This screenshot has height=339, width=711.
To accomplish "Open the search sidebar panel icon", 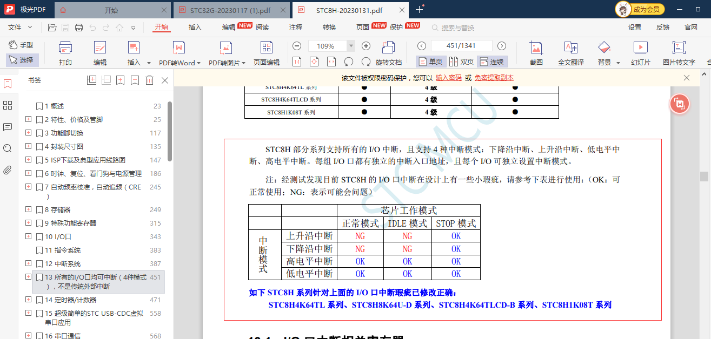I will pyautogui.click(x=8, y=148).
